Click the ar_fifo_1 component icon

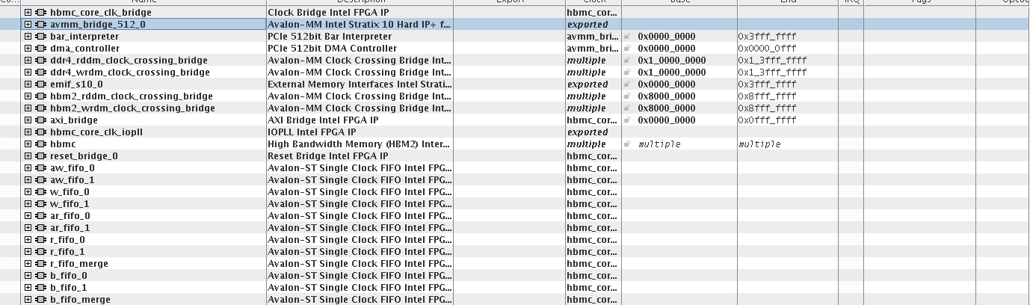(40, 228)
